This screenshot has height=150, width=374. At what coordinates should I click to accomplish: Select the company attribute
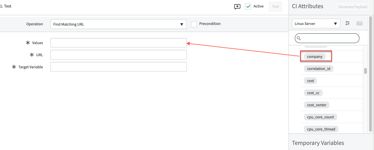click(x=315, y=57)
